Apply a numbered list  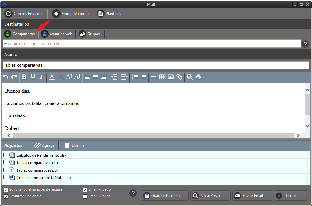tap(135, 77)
